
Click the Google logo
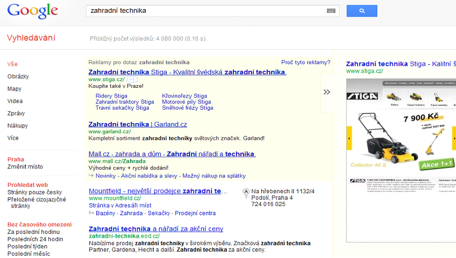tap(32, 11)
